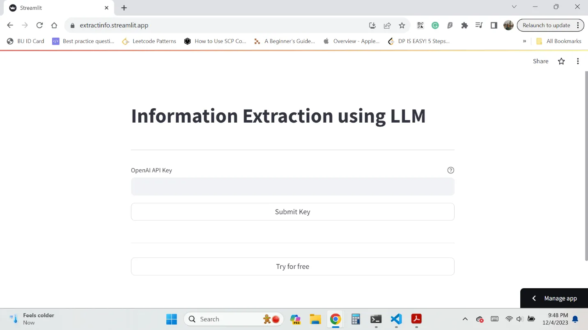Screen dimensions: 588x330
Task: Open the Windows Start menu
Action: 171,319
